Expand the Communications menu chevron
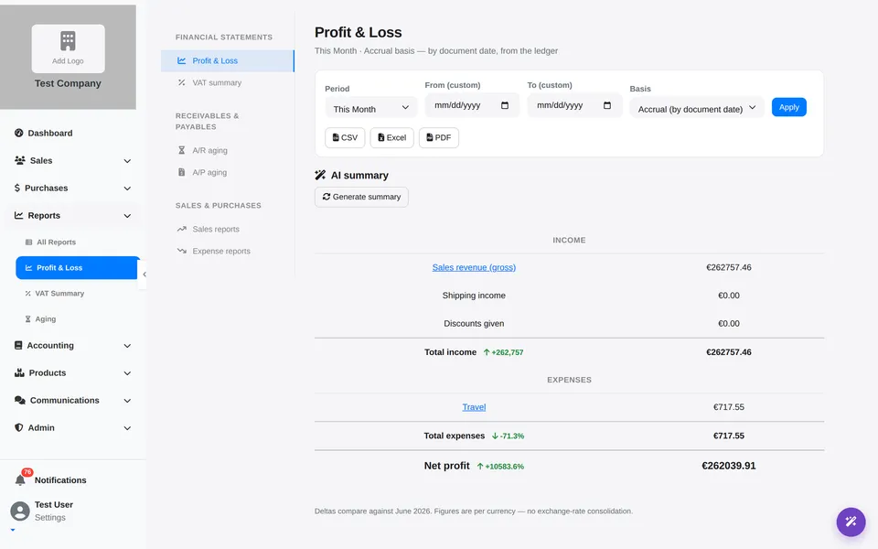 click(x=127, y=401)
